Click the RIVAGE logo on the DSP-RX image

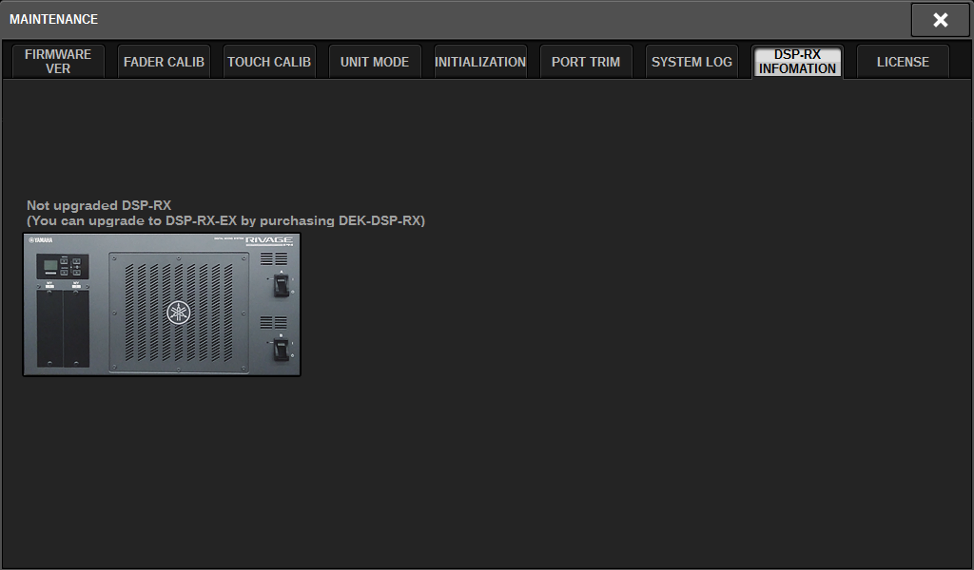[x=269, y=239]
